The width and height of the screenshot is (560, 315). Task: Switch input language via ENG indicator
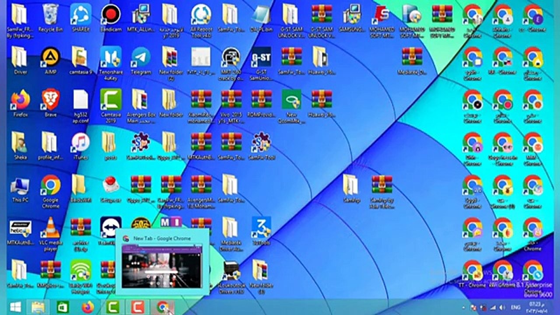coord(516,307)
